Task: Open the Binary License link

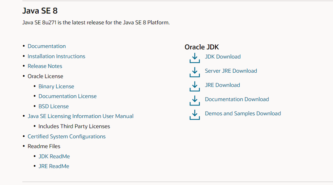Action: coord(56,87)
